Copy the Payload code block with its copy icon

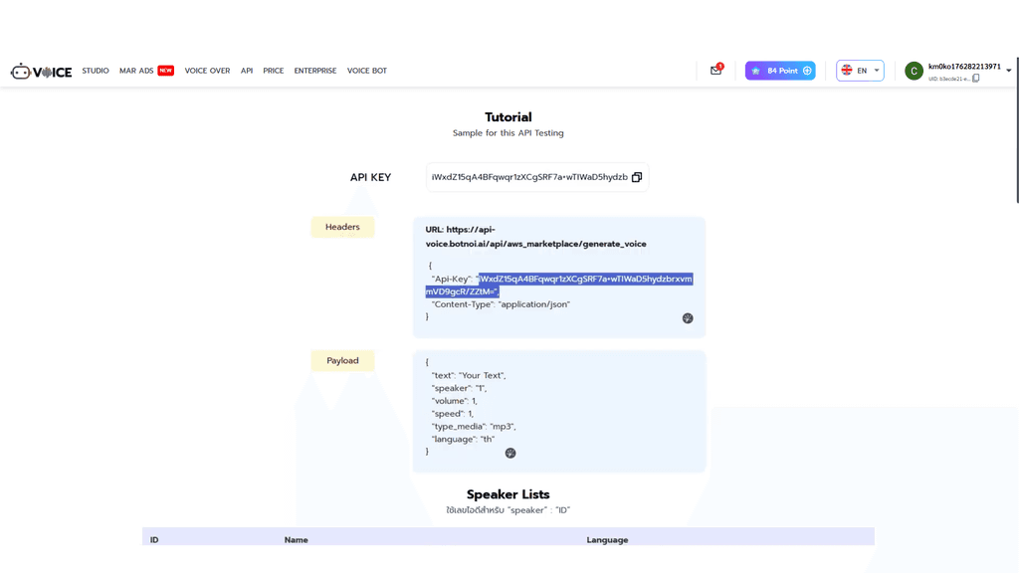point(510,452)
